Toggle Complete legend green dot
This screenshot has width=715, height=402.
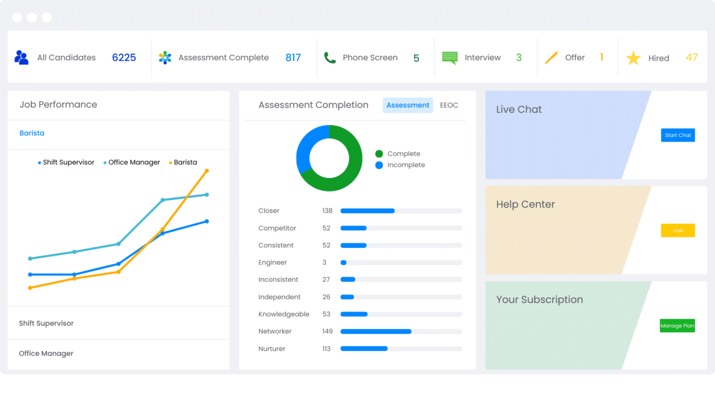(379, 154)
